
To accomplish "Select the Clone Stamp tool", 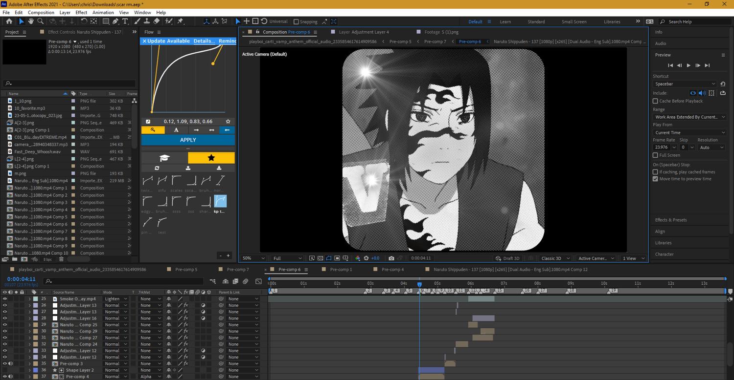I will [x=146, y=21].
